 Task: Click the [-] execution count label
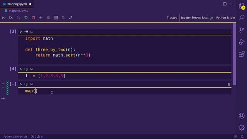[13, 84]
